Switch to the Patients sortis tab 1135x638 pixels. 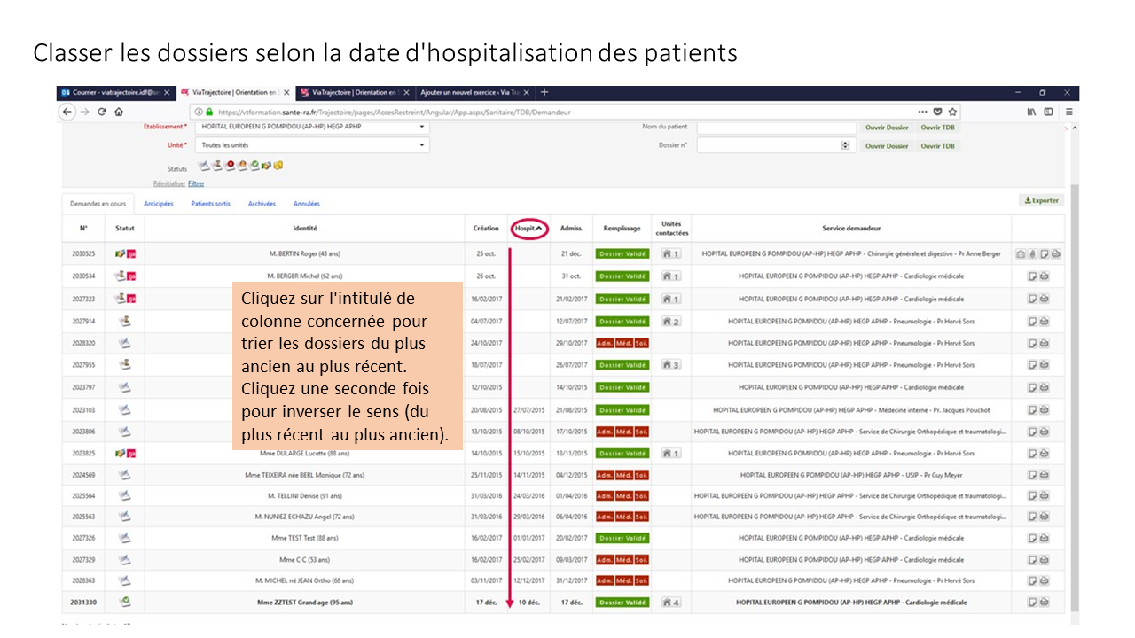click(210, 204)
